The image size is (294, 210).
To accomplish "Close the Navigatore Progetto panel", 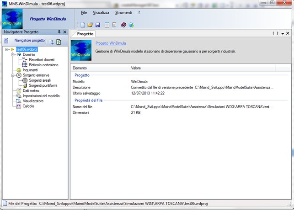I will [64, 32].
